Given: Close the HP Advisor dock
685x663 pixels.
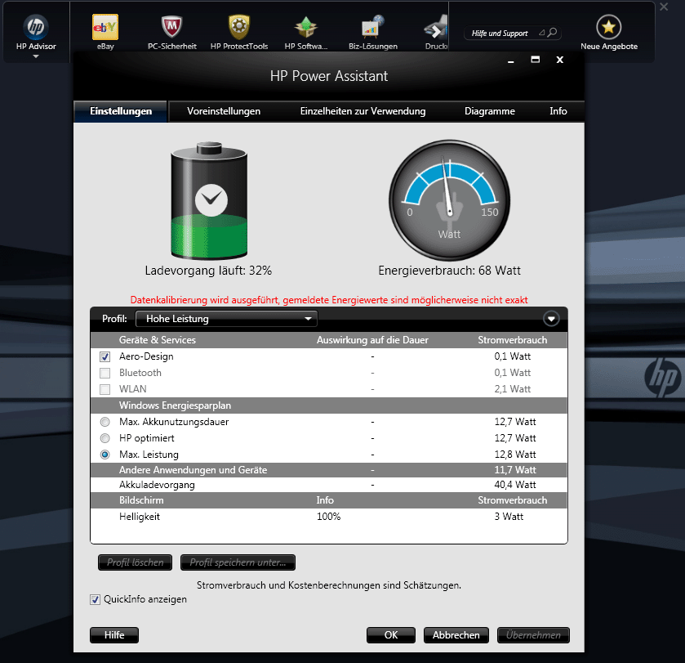Looking at the screenshot, I should click(664, 7).
